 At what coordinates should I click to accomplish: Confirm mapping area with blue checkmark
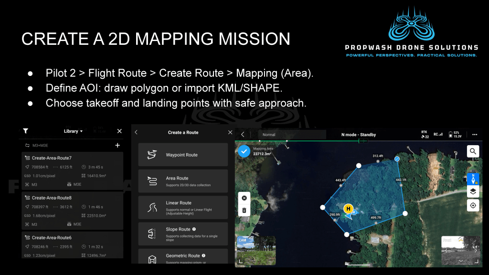[x=244, y=151]
